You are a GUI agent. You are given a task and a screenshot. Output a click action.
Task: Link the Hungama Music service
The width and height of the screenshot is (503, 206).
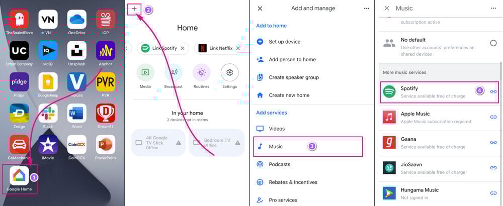coord(493,193)
